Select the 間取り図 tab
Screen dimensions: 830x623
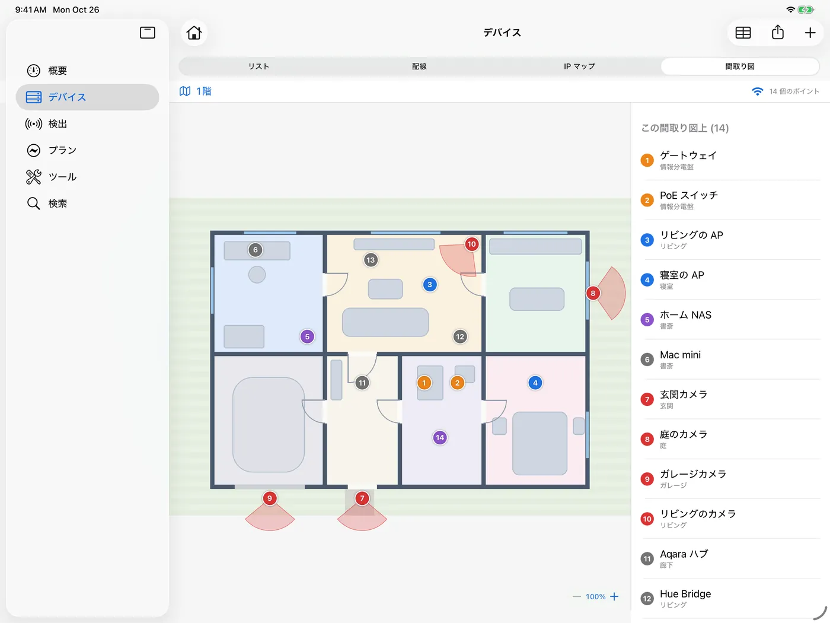(740, 66)
